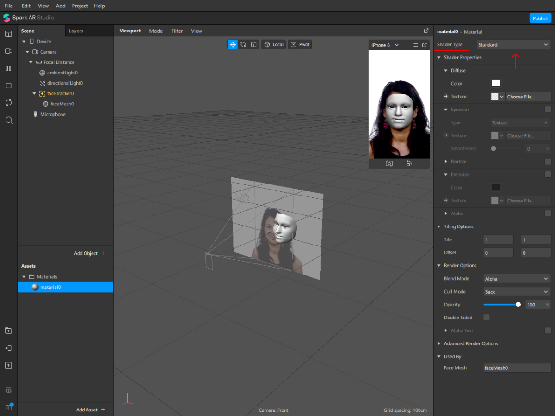Click the search magnifier icon in sidebar

pyautogui.click(x=8, y=120)
